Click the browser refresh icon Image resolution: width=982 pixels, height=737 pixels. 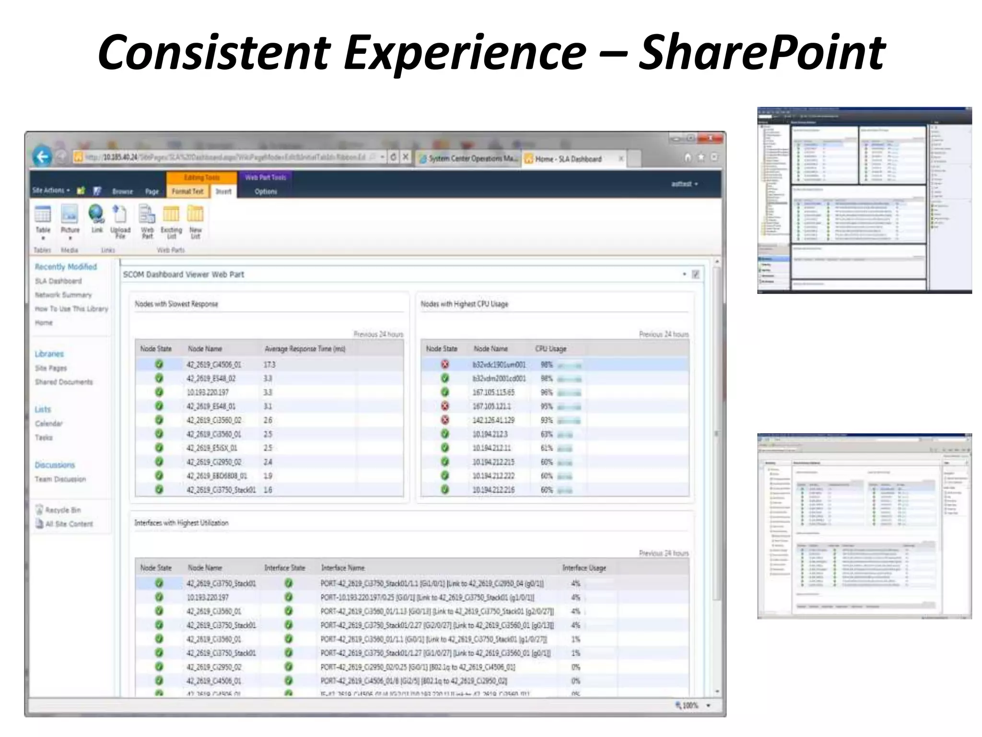(x=393, y=157)
